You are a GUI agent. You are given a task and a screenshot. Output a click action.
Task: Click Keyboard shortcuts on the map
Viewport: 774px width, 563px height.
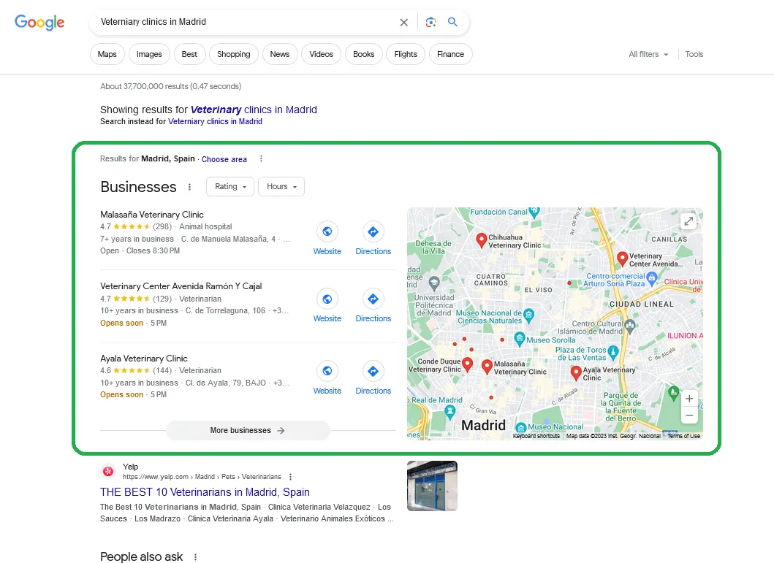[536, 436]
